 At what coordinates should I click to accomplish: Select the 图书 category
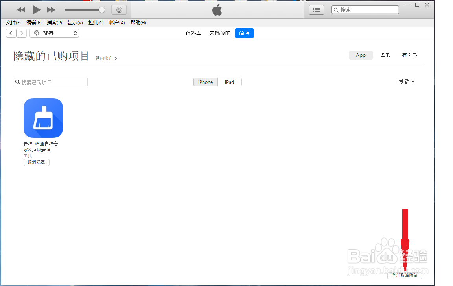pos(385,55)
